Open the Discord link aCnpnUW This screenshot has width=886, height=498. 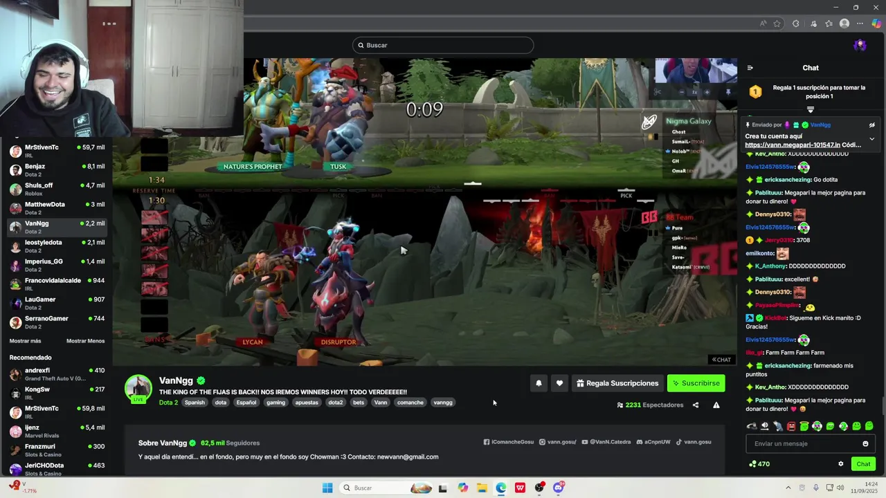653,442
